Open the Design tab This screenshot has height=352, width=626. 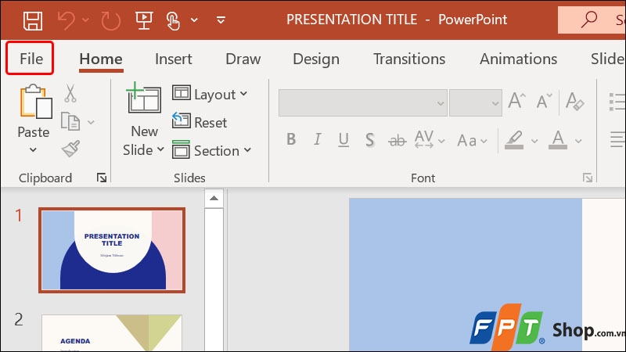point(316,59)
